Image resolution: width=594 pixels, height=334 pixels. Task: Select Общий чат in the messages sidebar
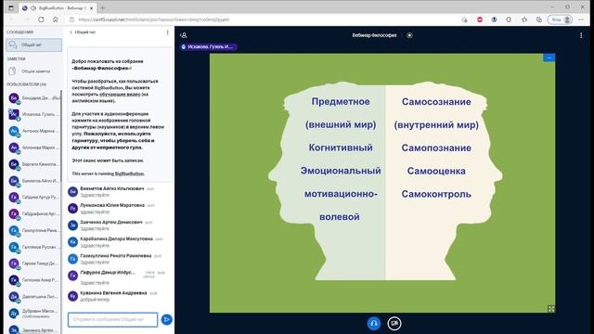point(34,45)
